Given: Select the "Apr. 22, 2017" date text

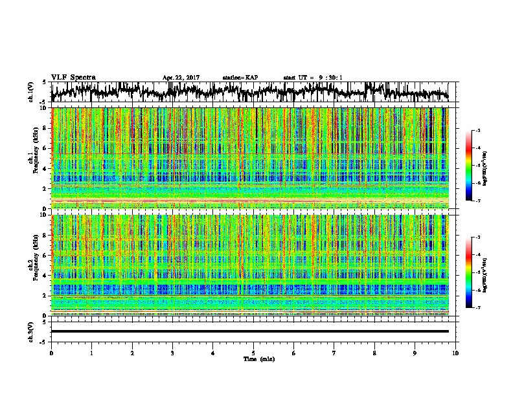Looking at the screenshot, I should tap(181, 78).
